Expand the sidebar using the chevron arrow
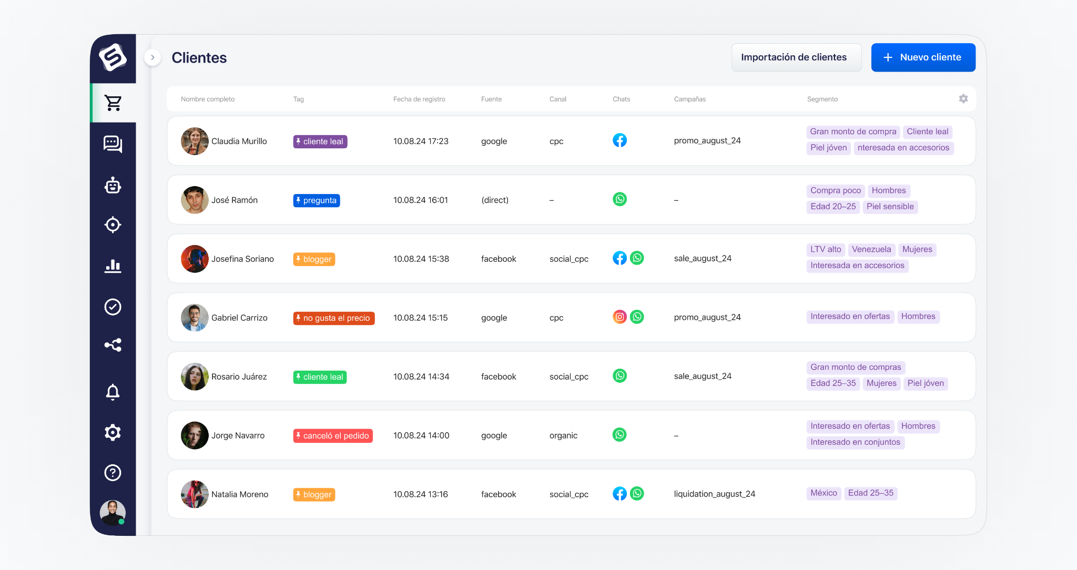Viewport: 1077px width, 570px height. pos(153,57)
